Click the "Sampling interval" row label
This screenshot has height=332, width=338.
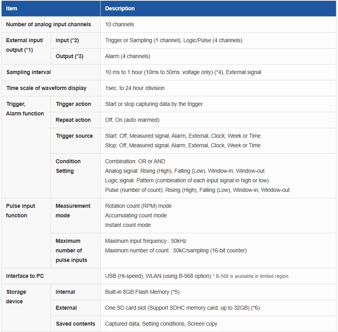point(29,72)
